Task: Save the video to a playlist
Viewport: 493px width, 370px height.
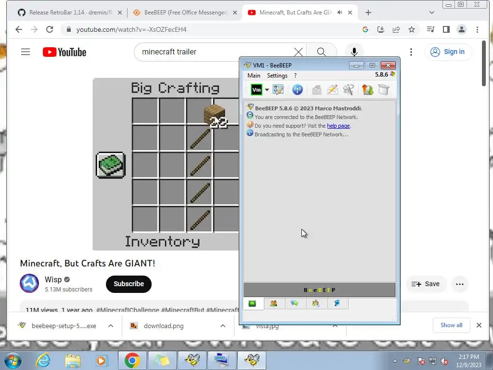Action: (426, 284)
